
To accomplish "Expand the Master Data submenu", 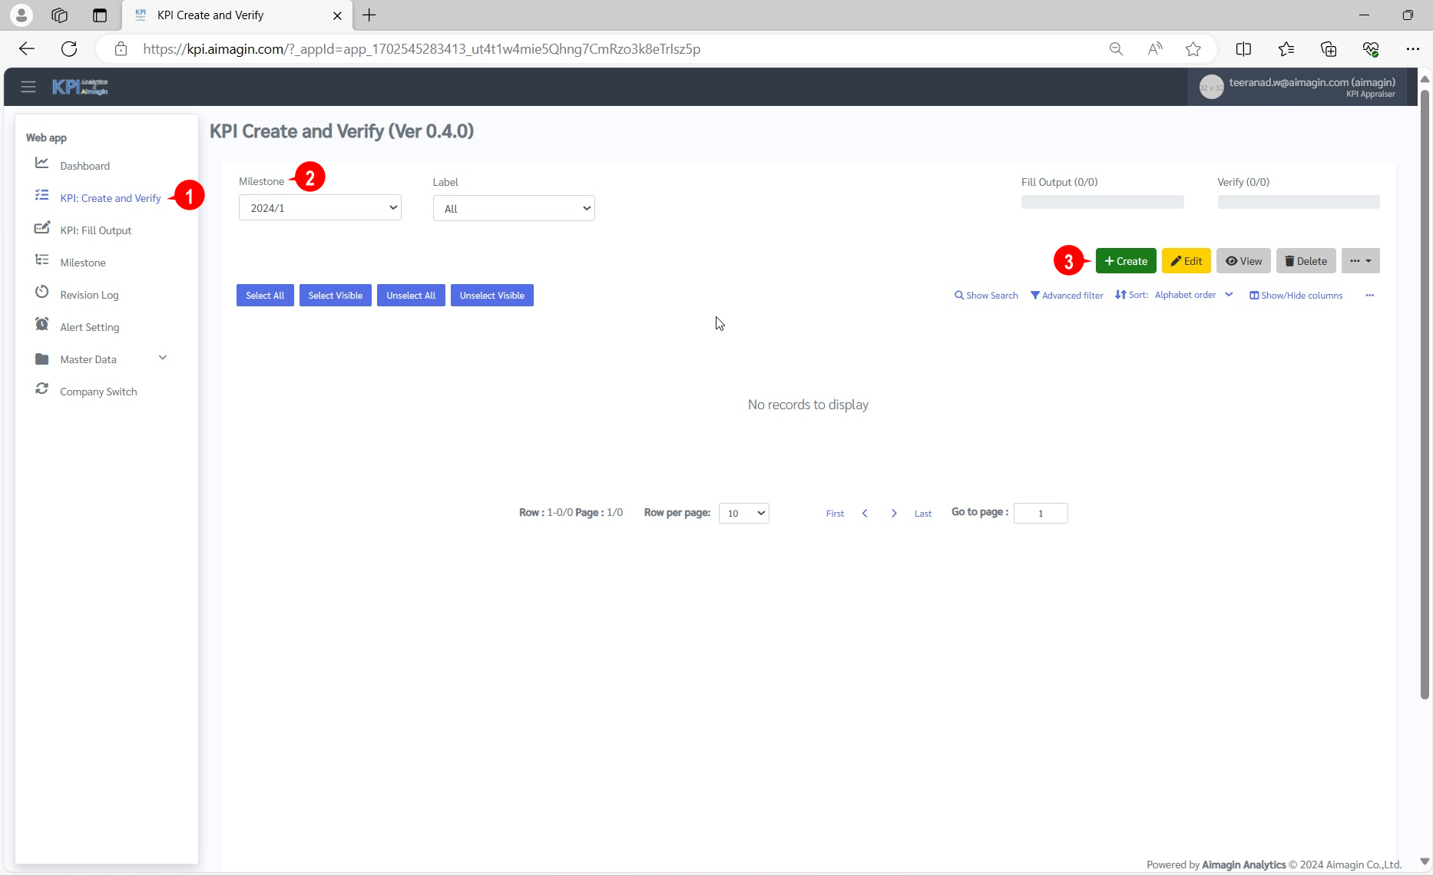I will tap(162, 359).
